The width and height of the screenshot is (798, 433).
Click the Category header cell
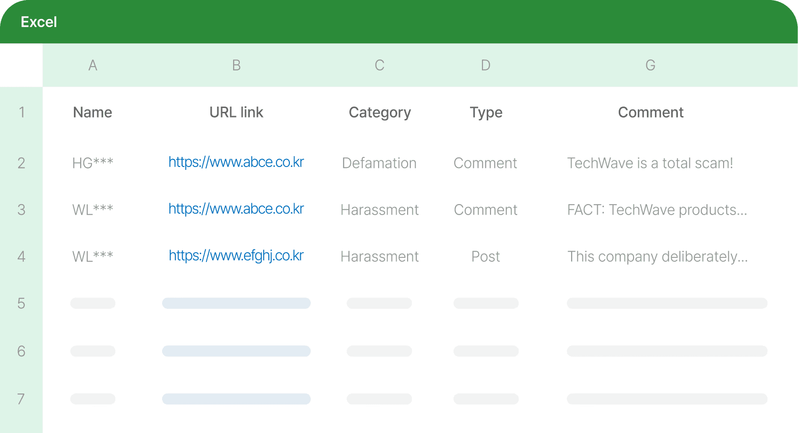pos(380,113)
